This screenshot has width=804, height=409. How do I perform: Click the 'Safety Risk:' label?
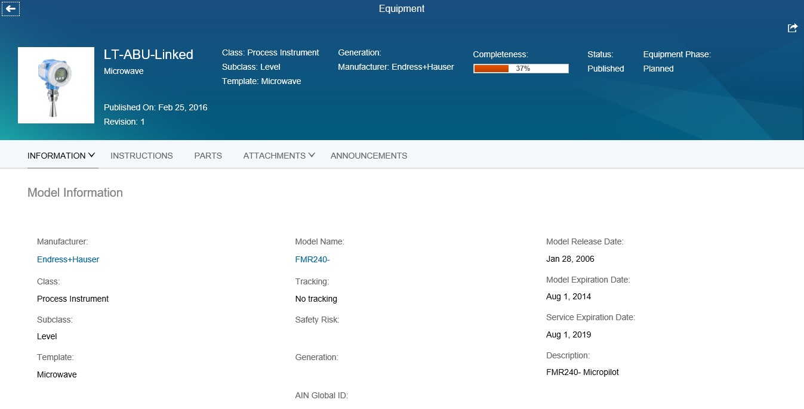point(317,320)
